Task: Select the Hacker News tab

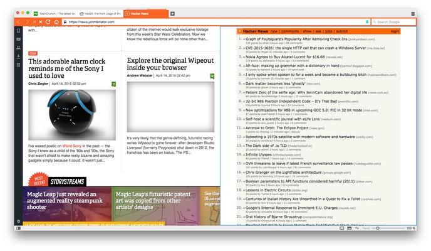Action: (x=146, y=13)
